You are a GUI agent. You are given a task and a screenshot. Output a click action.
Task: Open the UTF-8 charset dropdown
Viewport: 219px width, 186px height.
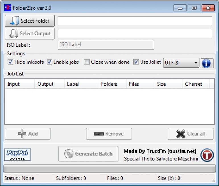181,63
